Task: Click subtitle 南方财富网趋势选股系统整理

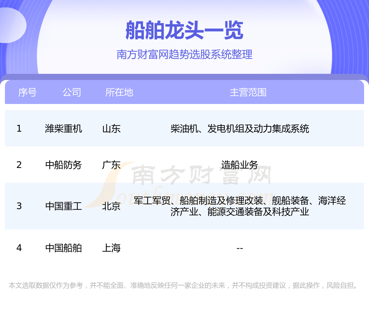Action: coord(184,54)
